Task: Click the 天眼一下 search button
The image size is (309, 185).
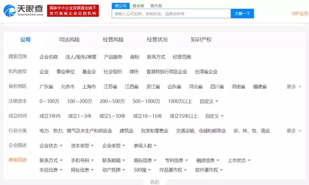Action: click(x=242, y=14)
